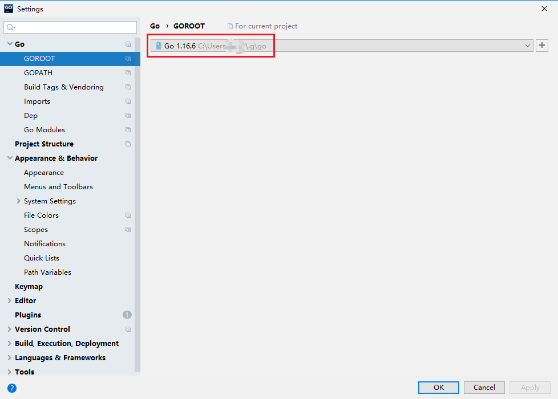558x399 pixels.
Task: Click the Plugins update count badge
Action: [x=127, y=315]
